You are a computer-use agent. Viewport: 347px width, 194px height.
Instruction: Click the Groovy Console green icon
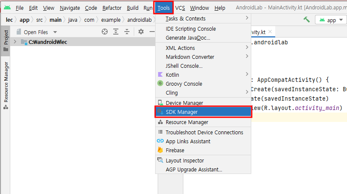160,84
